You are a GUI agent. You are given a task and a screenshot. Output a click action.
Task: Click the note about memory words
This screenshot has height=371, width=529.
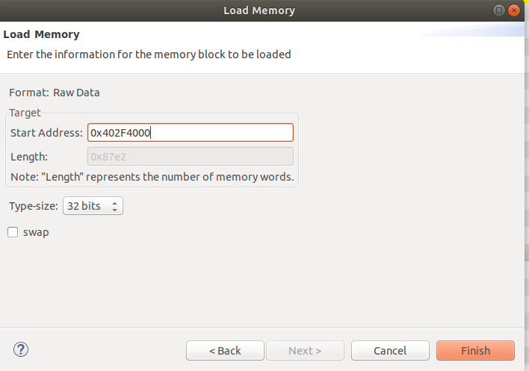click(x=152, y=178)
